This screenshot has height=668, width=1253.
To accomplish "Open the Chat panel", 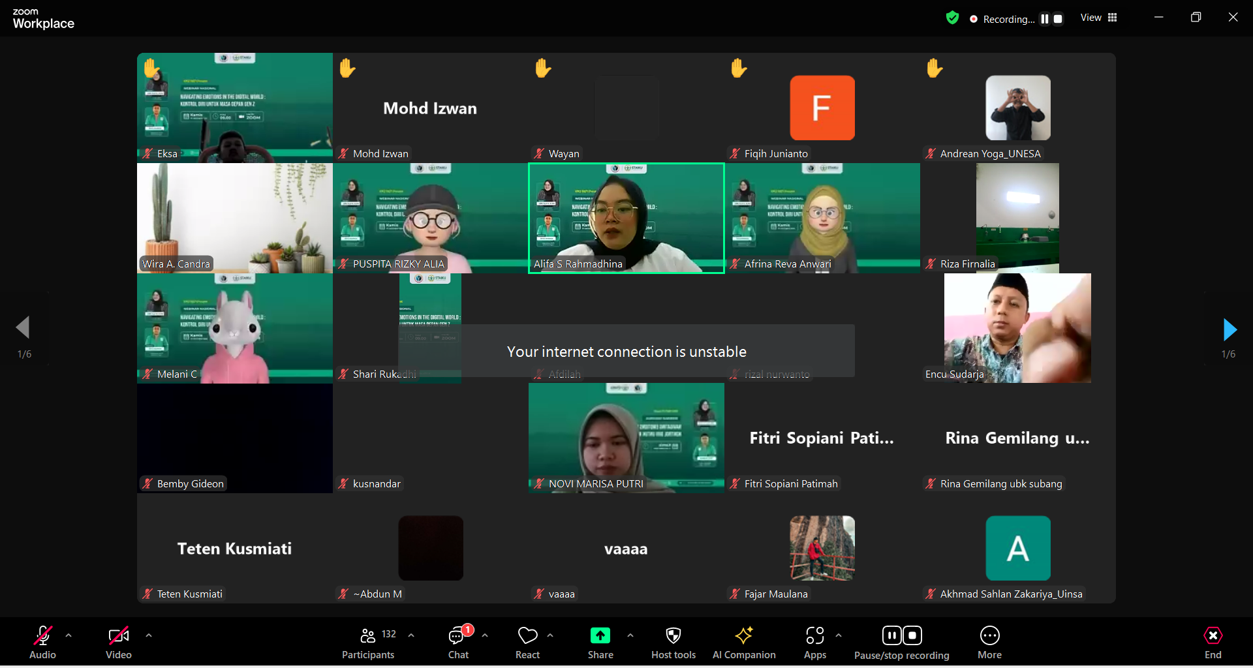I will (x=458, y=643).
